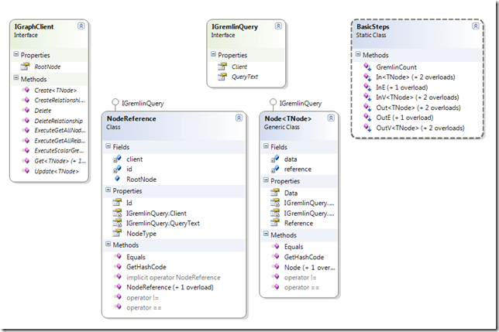Click the Delete method icon in IGraphClient

pos(26,110)
